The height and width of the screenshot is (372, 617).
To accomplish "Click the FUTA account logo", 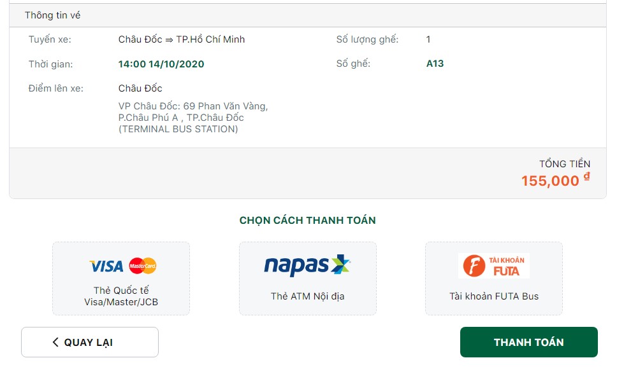I will tap(493, 266).
